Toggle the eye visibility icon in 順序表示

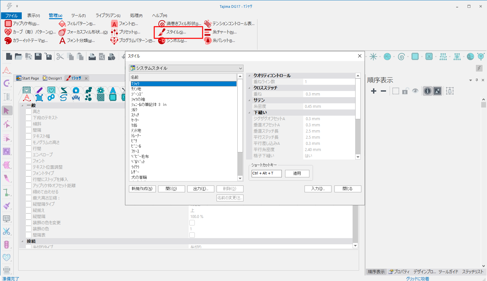click(x=415, y=91)
